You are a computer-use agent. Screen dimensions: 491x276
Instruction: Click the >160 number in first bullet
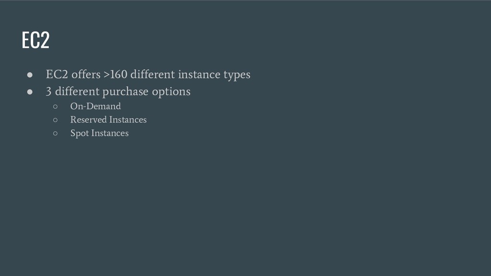click(x=116, y=74)
